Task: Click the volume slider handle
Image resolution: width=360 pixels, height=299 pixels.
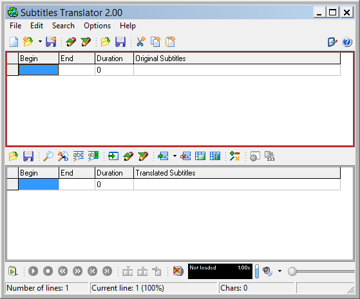Action: pos(292,271)
